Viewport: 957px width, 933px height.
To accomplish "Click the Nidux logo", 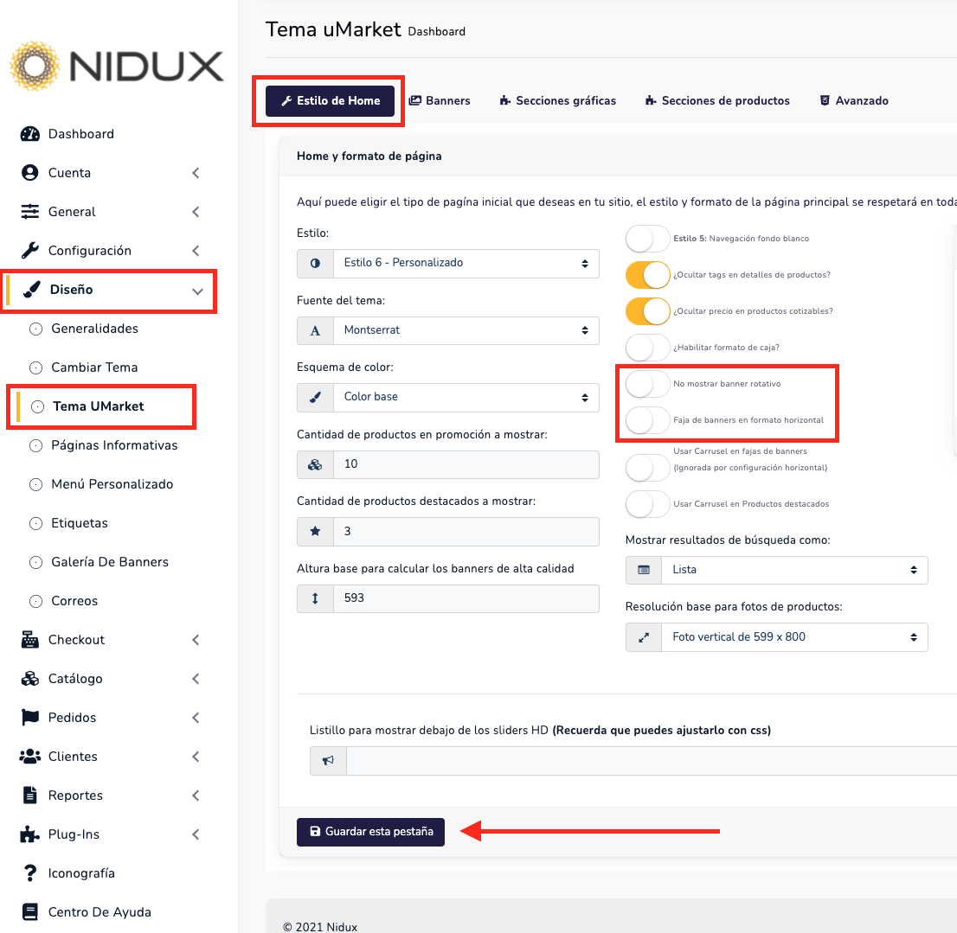I will click(117, 66).
